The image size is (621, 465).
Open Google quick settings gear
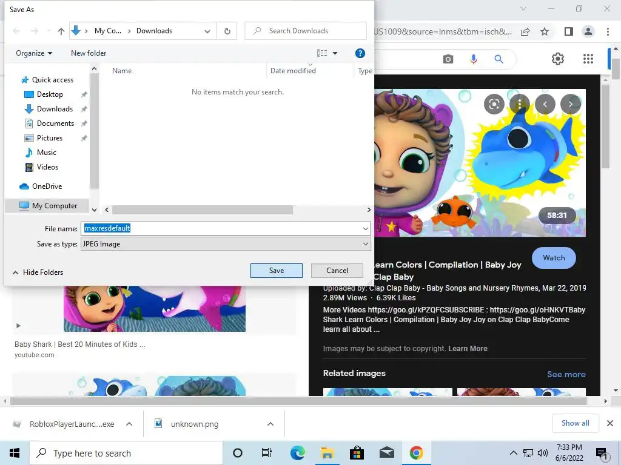(558, 59)
